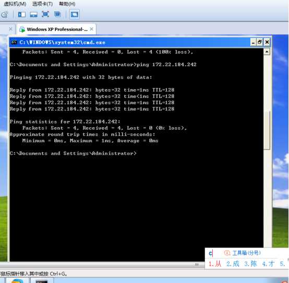Click 'Pinging 172.22.184.242 with 32 bytes' line
Screen dimensions: 289x283
point(81,77)
